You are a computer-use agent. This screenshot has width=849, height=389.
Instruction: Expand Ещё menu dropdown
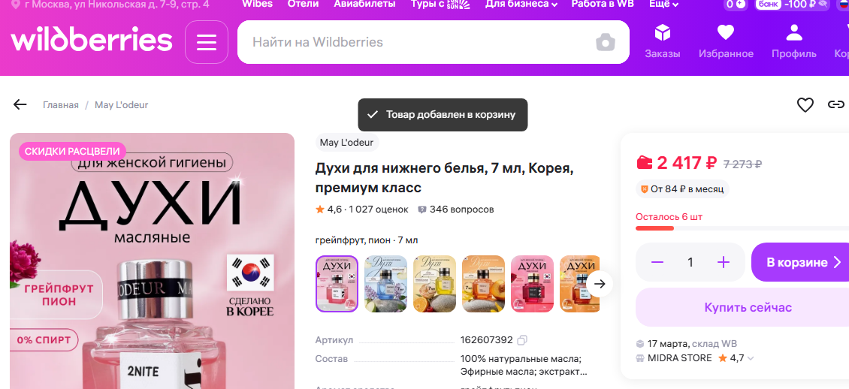click(x=663, y=5)
